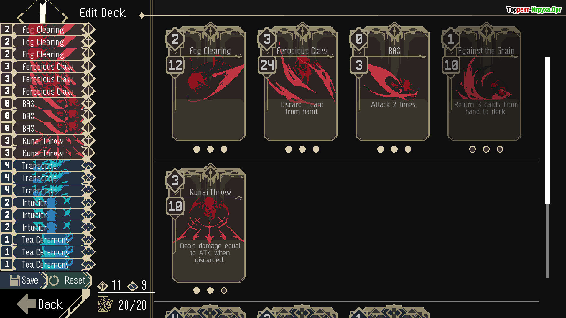This screenshot has height=318, width=566.
Task: Click the blue skill card count icon
Action: [x=133, y=286]
